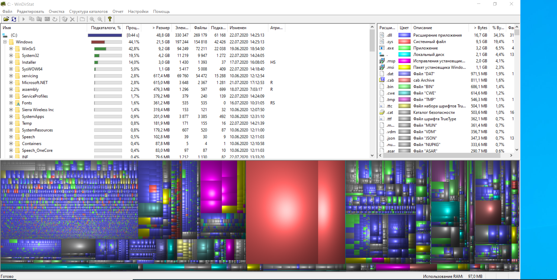Sort by the Файлы column header
The image size is (557, 280).
click(x=199, y=28)
